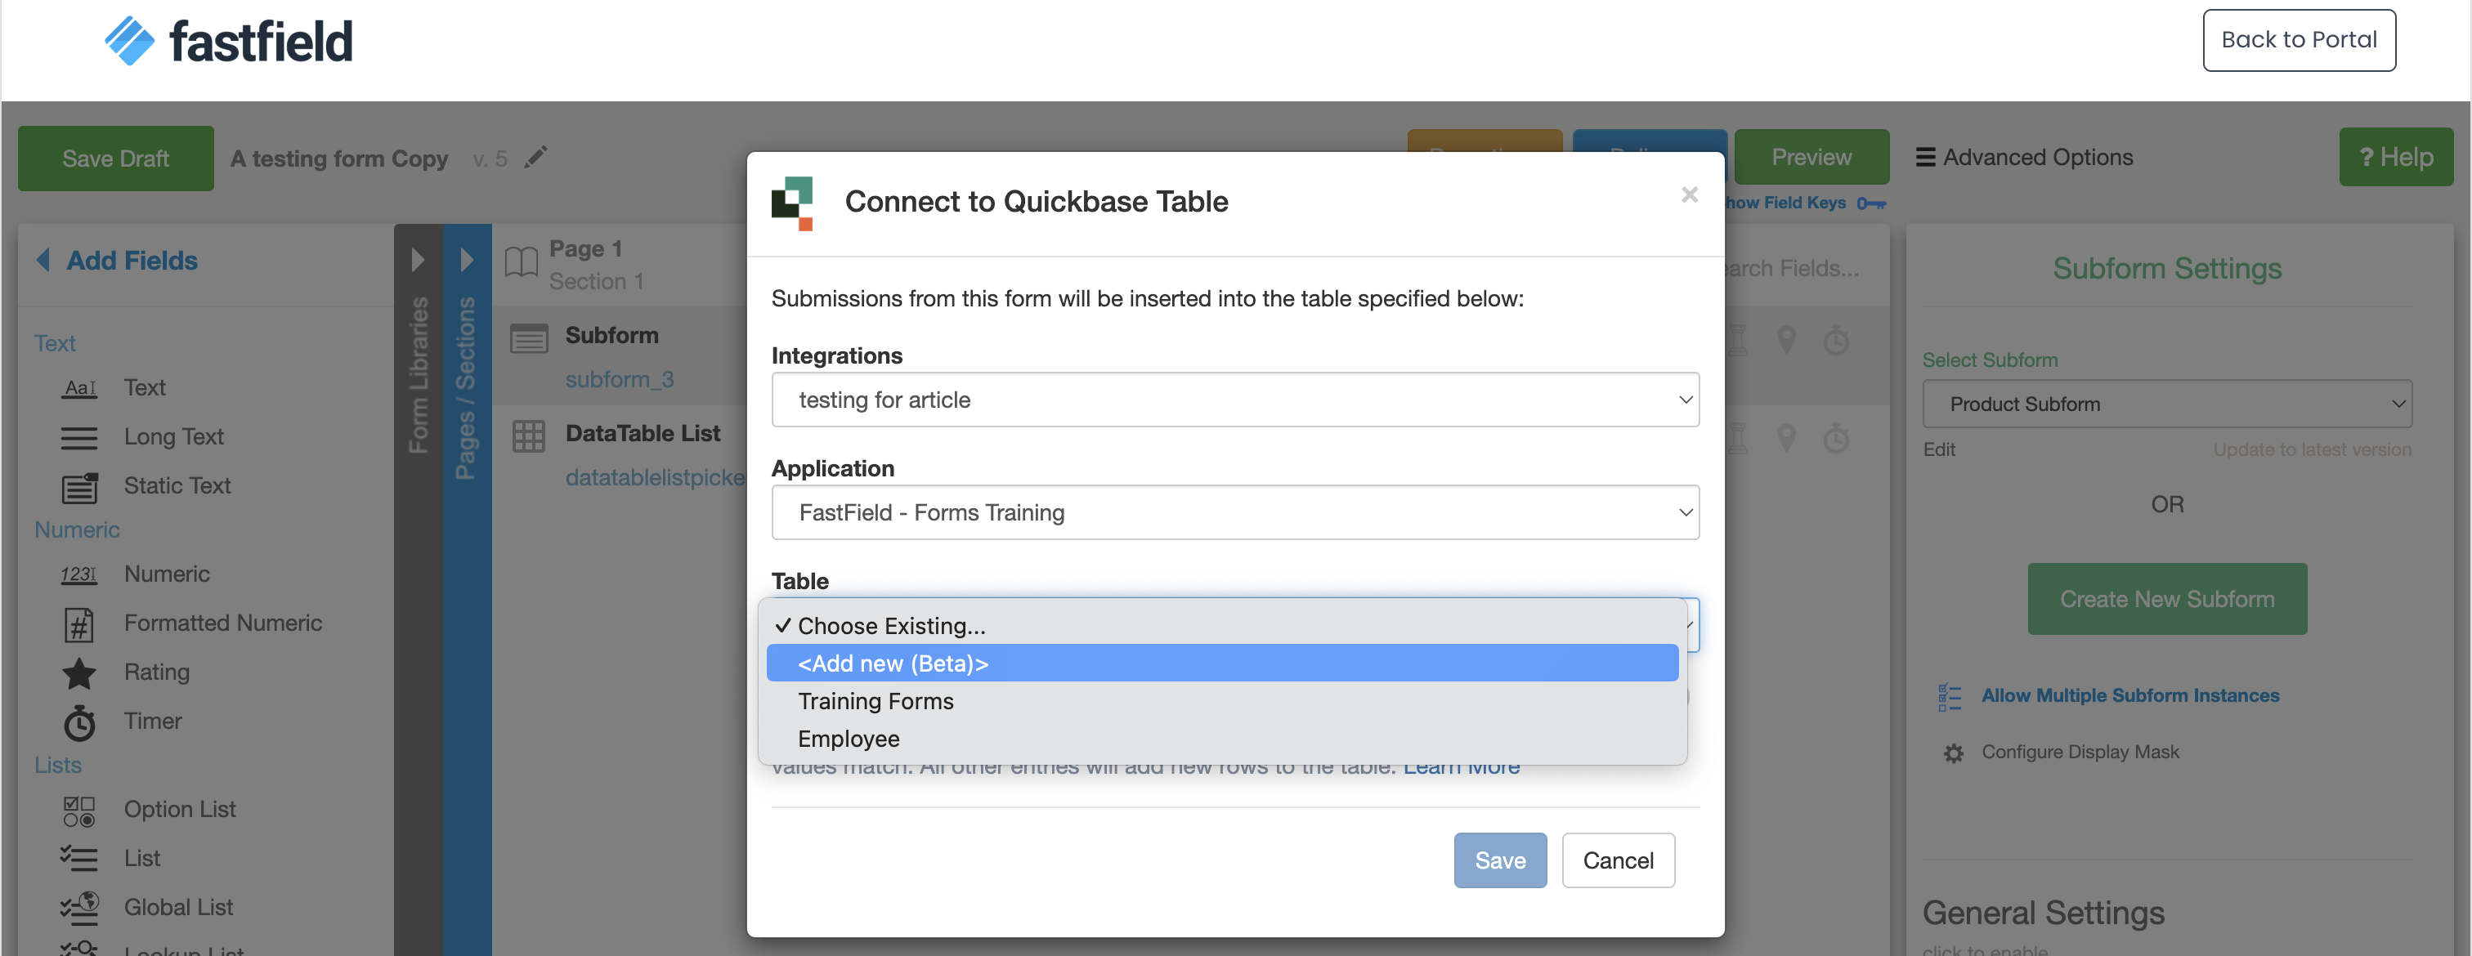Click the Static Text field icon
This screenshot has height=956, width=2472.
tap(78, 487)
